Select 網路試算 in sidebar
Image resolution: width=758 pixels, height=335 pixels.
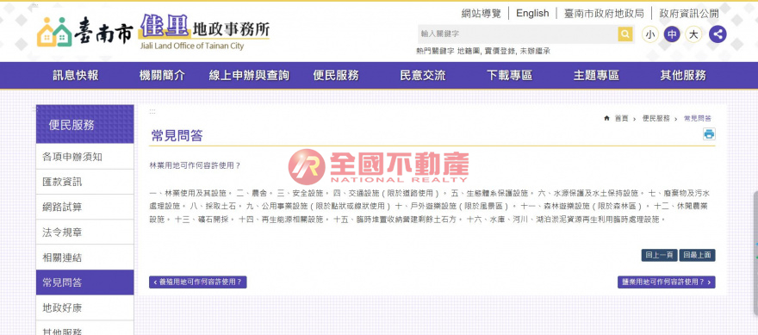85,207
